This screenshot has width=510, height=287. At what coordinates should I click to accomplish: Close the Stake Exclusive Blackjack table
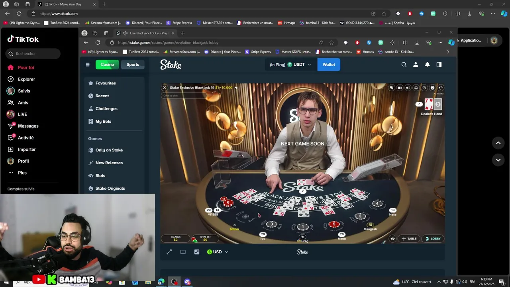(164, 88)
